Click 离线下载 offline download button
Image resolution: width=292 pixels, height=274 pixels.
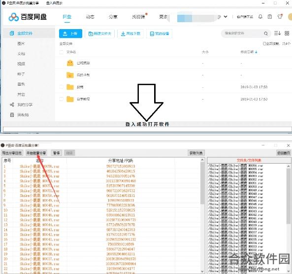(130, 34)
